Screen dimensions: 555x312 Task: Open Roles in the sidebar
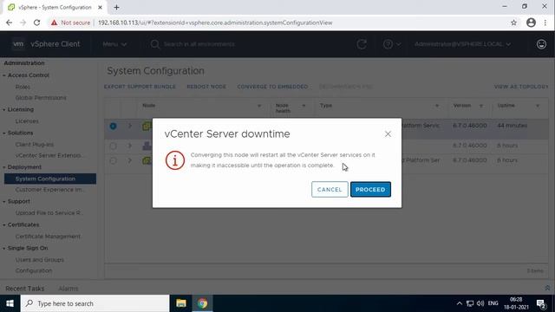23,87
